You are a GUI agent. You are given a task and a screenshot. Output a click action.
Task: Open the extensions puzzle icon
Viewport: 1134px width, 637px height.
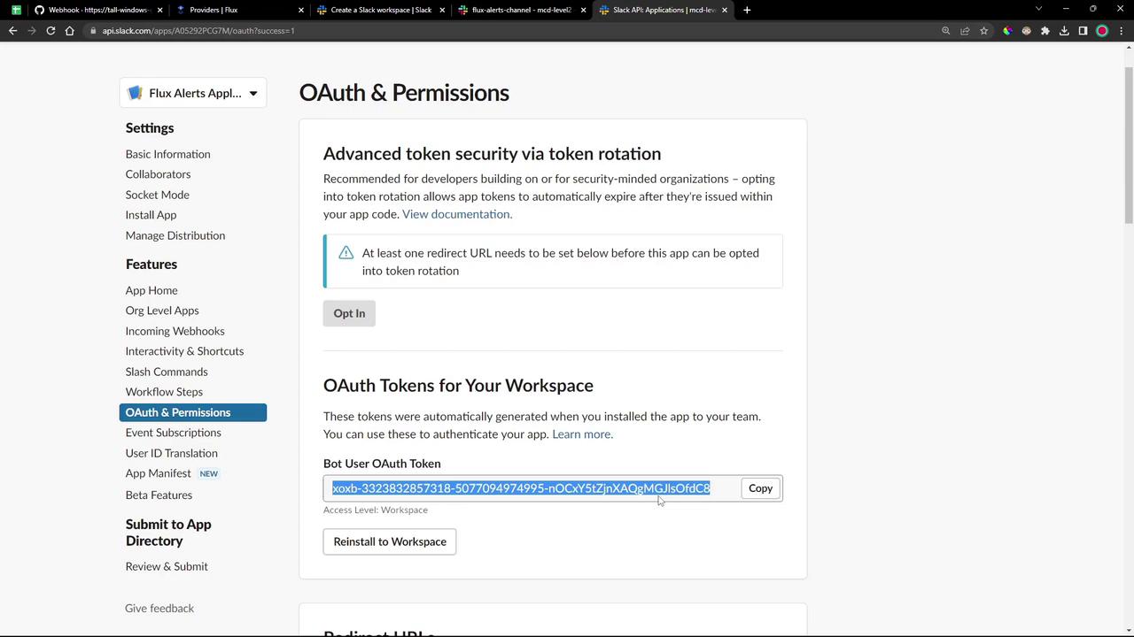point(1045,31)
